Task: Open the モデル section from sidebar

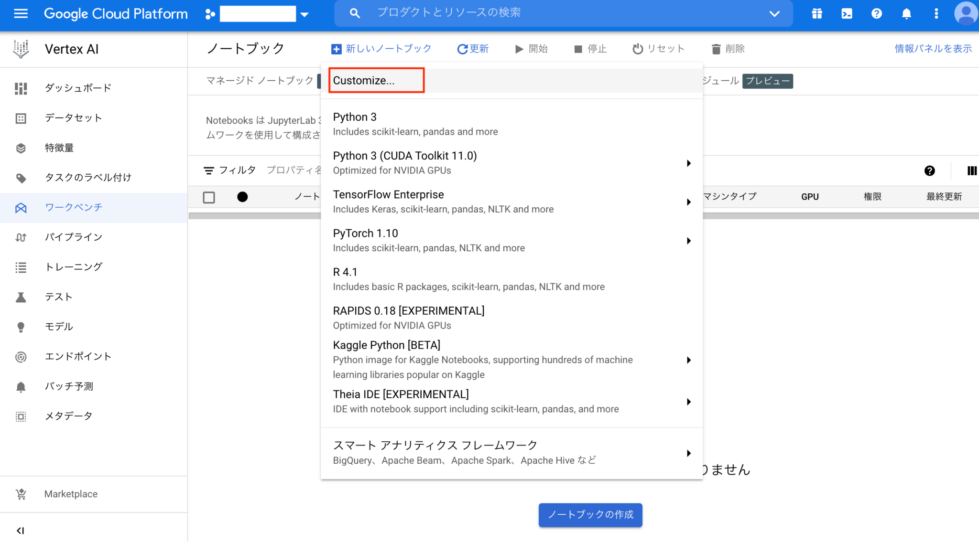Action: [58, 326]
